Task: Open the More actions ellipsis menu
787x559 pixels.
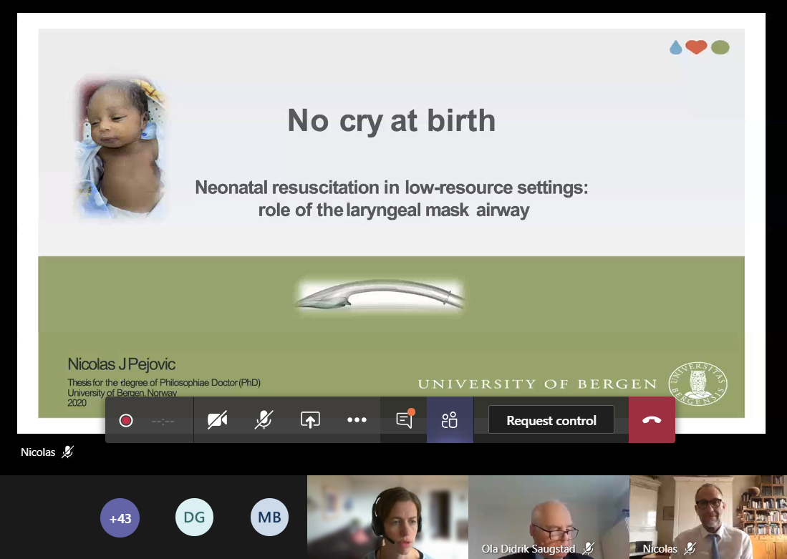Action: (x=357, y=420)
